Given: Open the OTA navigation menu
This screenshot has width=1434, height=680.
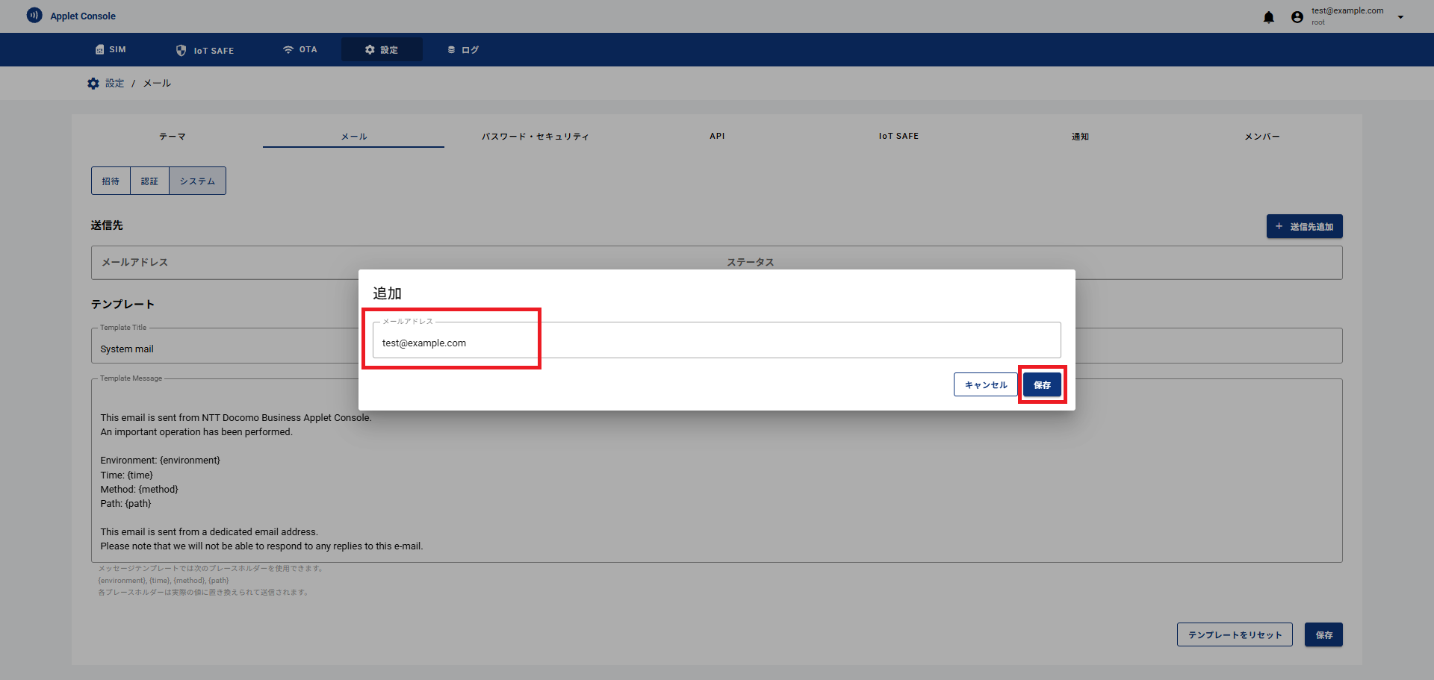Looking at the screenshot, I should point(299,49).
